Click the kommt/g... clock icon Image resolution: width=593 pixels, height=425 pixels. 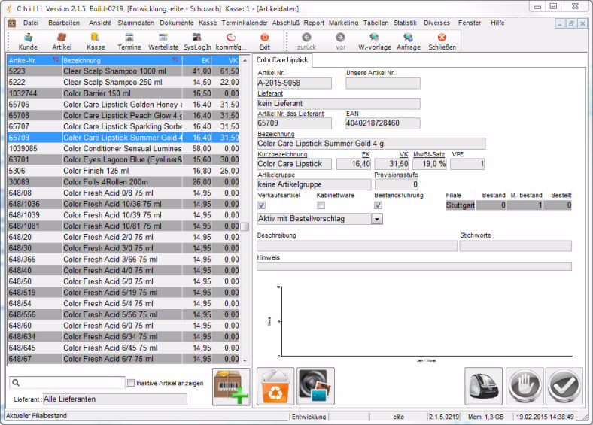(x=231, y=41)
